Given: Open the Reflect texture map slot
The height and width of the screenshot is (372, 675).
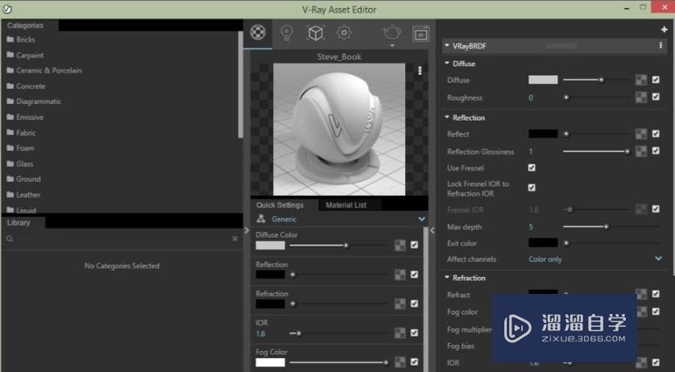Looking at the screenshot, I should (x=641, y=134).
